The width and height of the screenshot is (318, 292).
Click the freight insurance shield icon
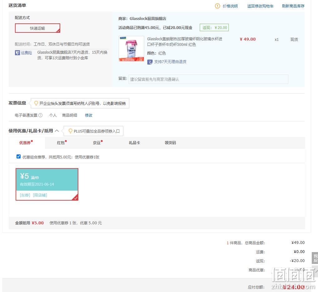(17, 53)
